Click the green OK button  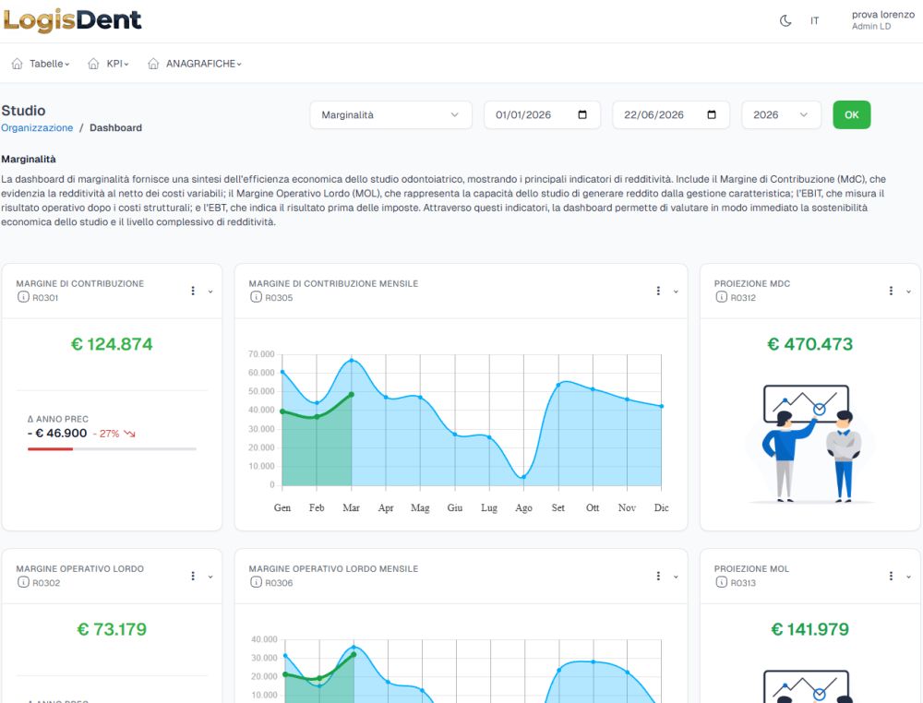(852, 114)
